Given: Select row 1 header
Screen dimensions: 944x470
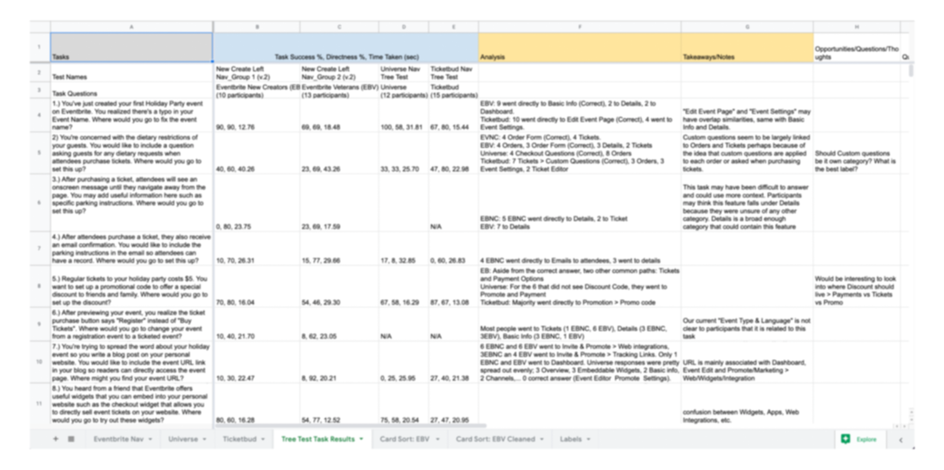Looking at the screenshot, I should pos(40,47).
